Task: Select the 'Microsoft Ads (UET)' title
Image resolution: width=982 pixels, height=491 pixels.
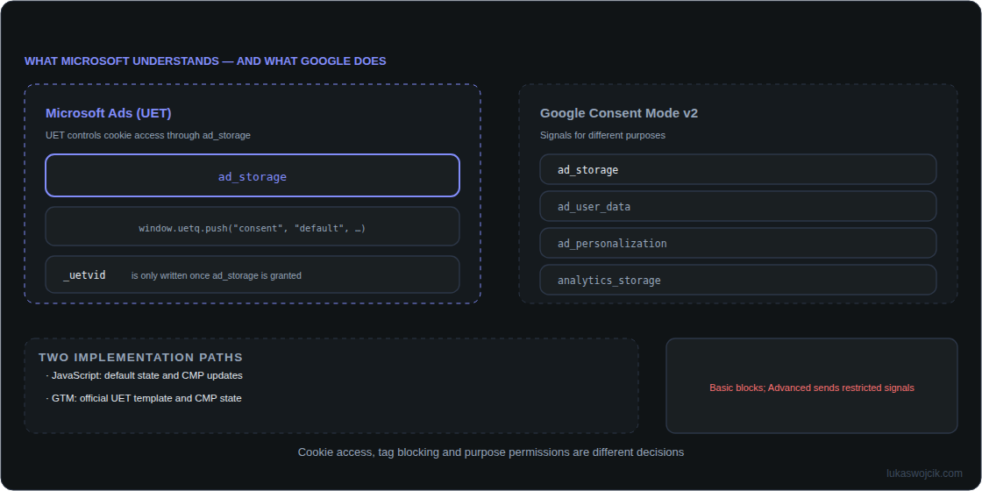Action: coord(109,113)
